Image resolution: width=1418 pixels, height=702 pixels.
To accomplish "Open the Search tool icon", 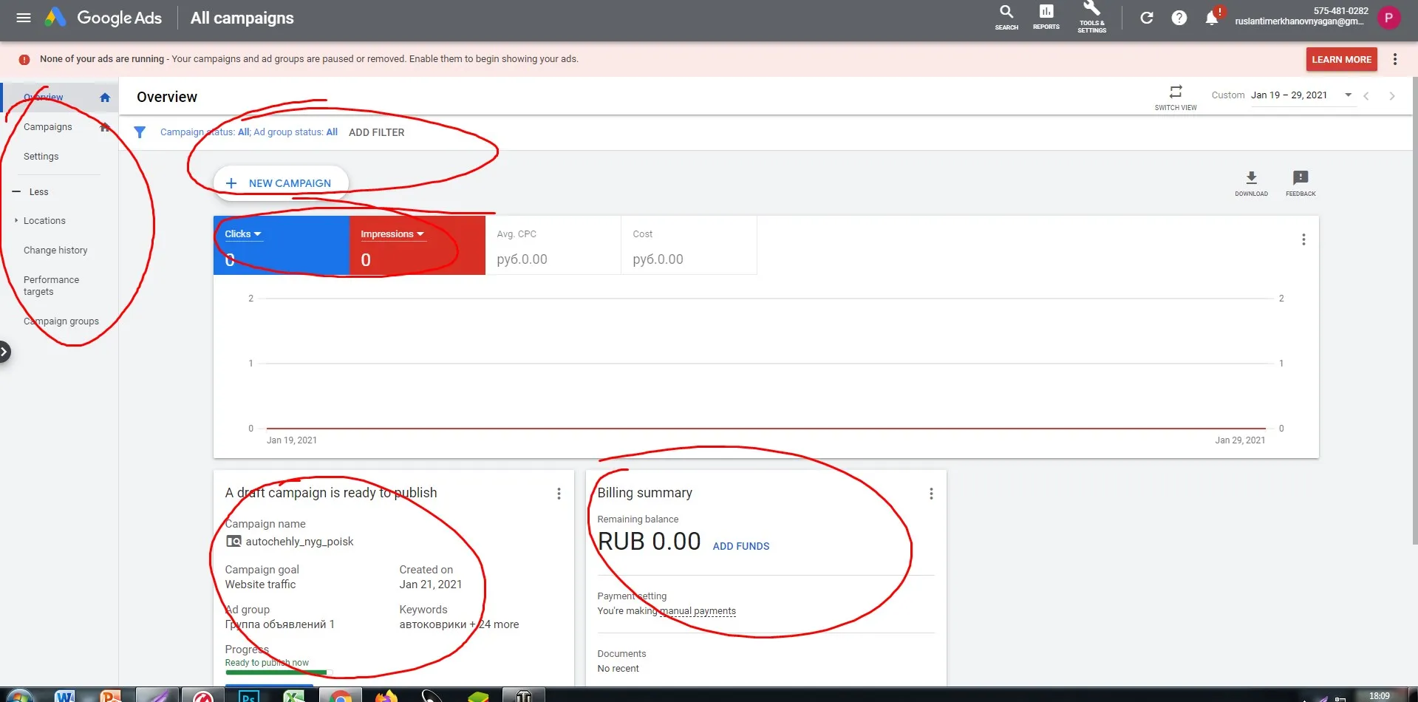I will click(x=1006, y=17).
